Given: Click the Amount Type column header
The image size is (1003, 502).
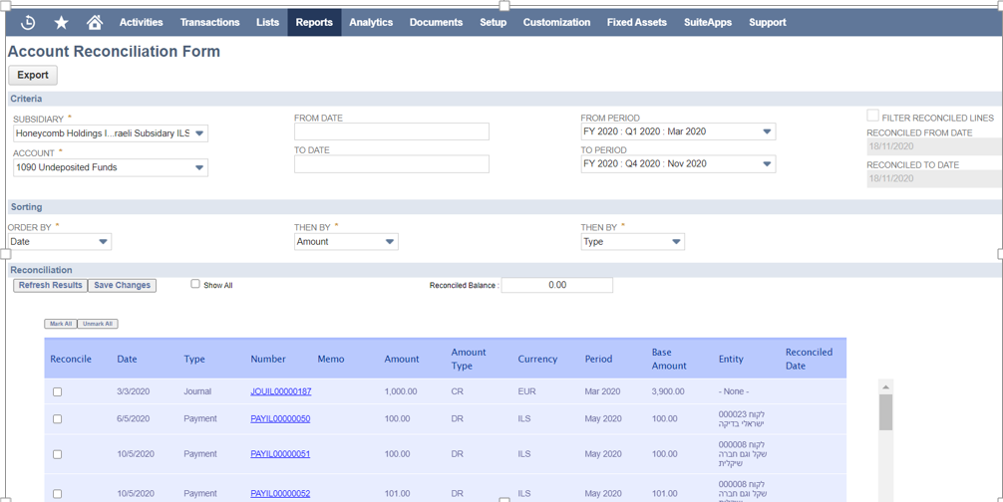Looking at the screenshot, I should click(469, 359).
